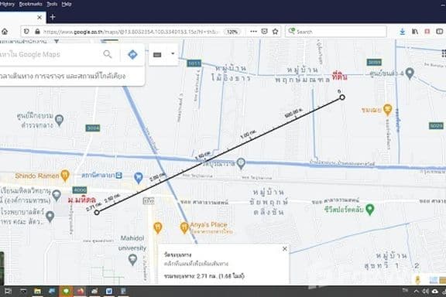Image resolution: width=446 pixels, height=297 pixels.
Task: Click the police training center pin
Action: click(59, 120)
